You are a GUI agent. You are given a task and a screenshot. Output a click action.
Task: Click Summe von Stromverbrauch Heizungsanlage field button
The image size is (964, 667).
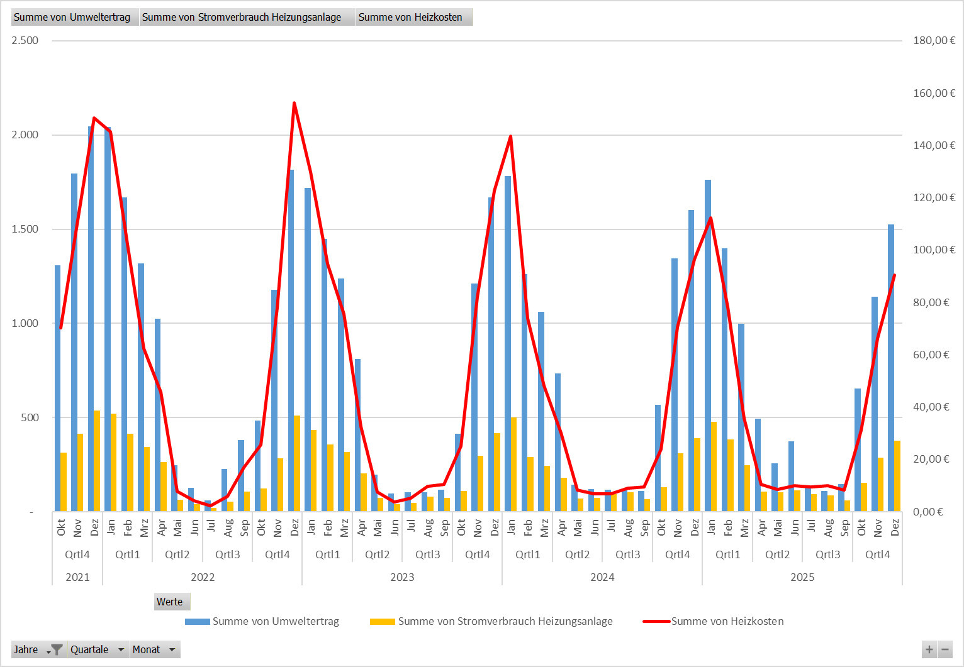242,18
